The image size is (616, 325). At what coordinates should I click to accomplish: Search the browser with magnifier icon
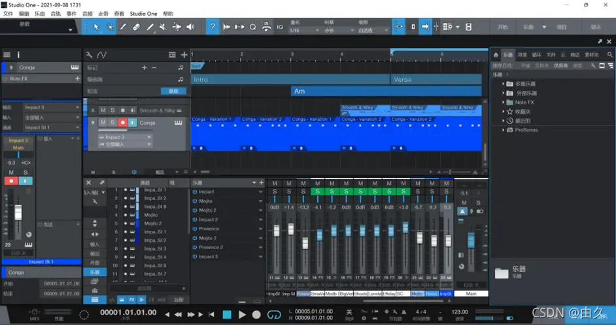[609, 55]
